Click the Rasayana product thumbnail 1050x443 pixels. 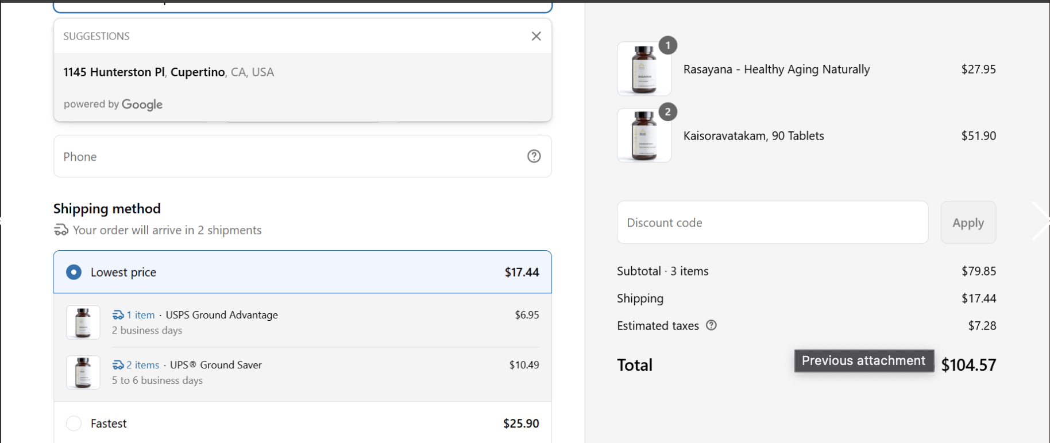643,68
